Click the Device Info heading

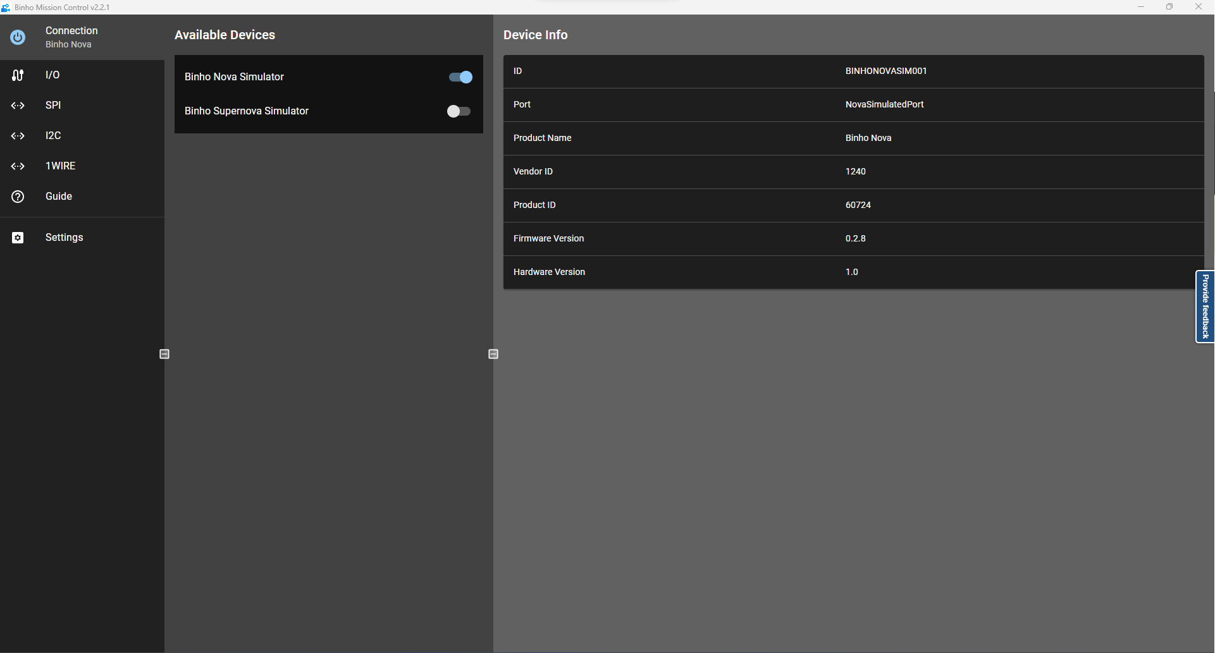point(536,35)
